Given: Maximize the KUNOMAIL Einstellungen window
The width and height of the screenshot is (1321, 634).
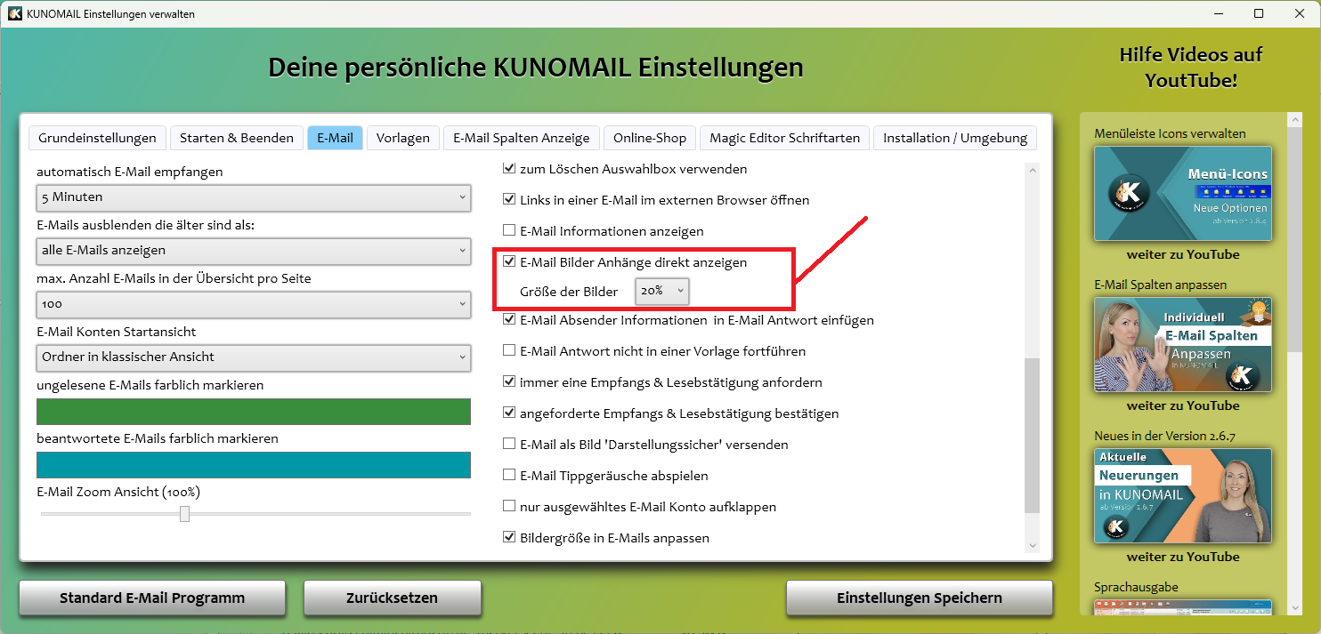Looking at the screenshot, I should pos(1259,13).
